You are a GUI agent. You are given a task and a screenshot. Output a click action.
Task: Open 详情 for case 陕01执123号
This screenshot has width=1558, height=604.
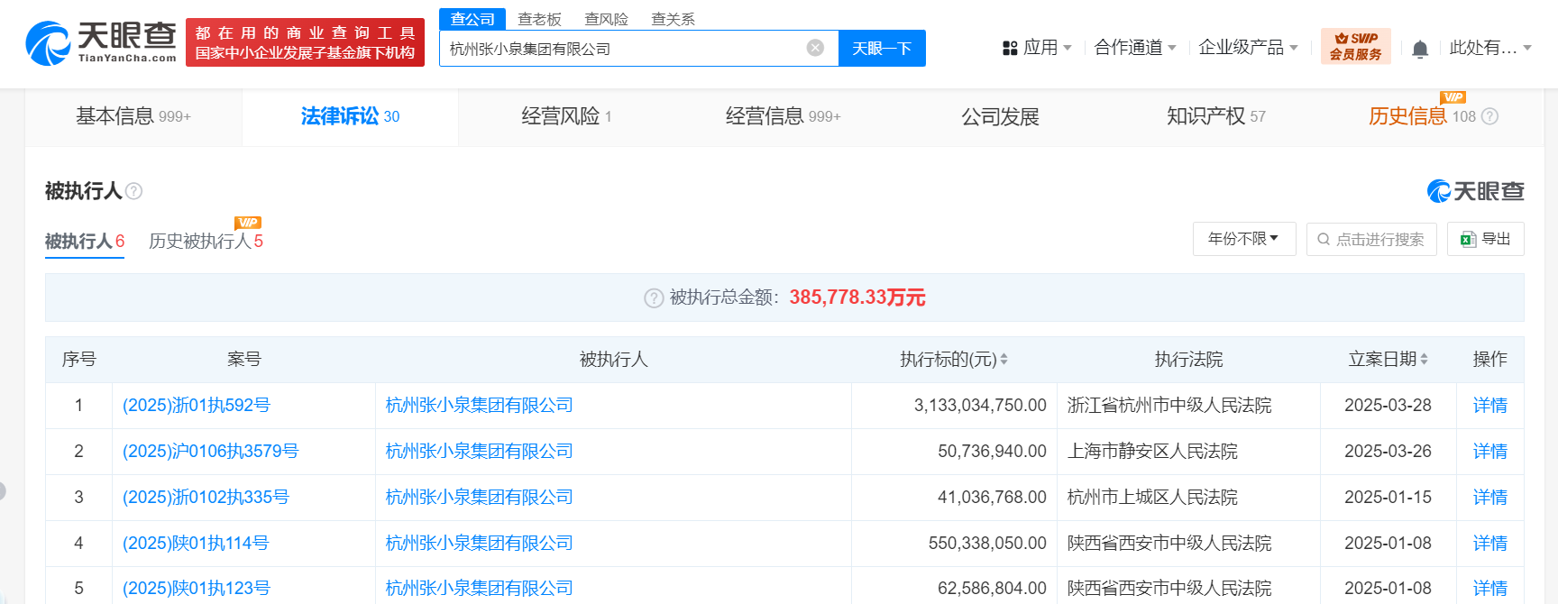[x=1489, y=589]
